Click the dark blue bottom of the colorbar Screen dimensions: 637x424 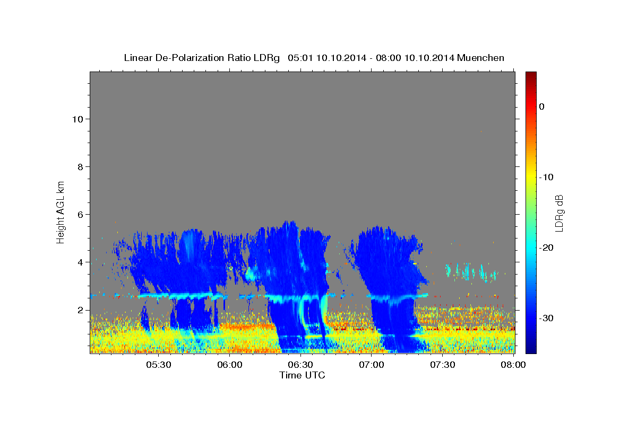point(531,349)
